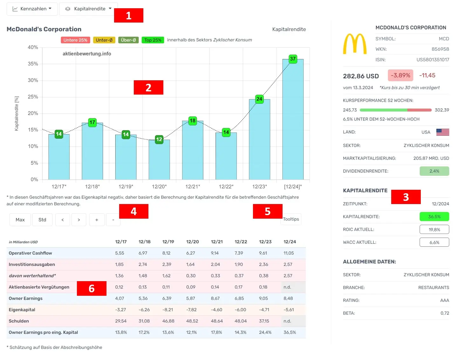Viewport: 464px width, 357px height.
Task: Click the '24,4%' cell in the table
Action: 265,333
